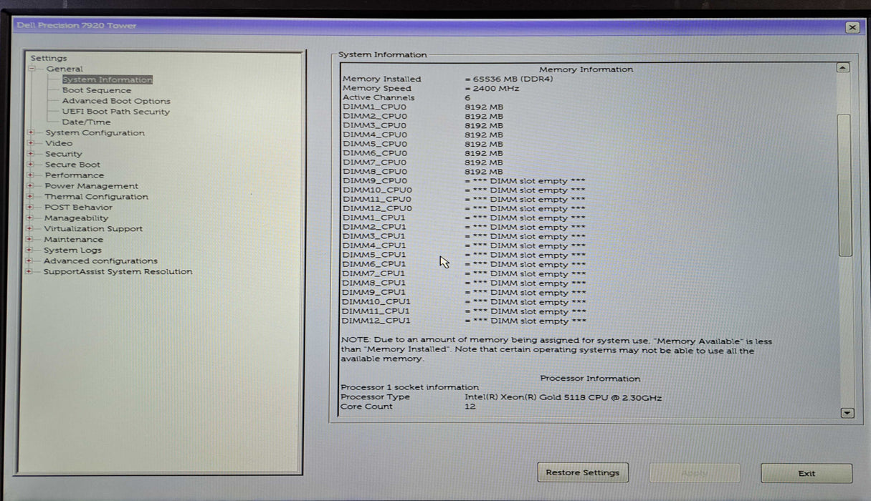The width and height of the screenshot is (871, 501).
Task: Expand the Secure Boot node
Action: coord(31,165)
